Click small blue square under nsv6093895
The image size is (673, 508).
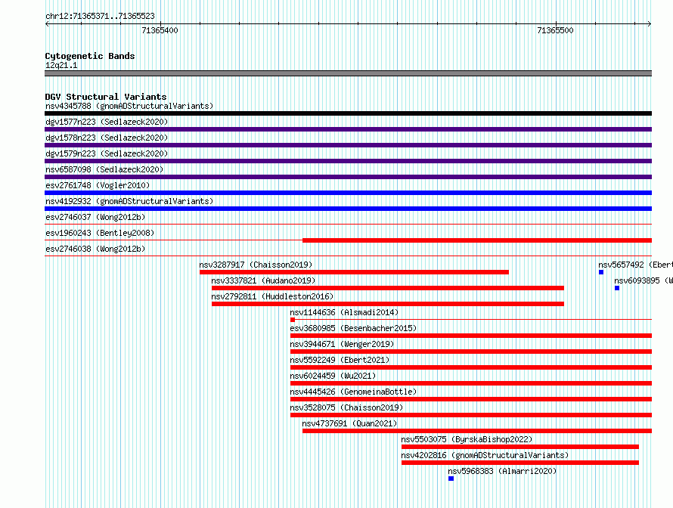pyautogui.click(x=617, y=288)
